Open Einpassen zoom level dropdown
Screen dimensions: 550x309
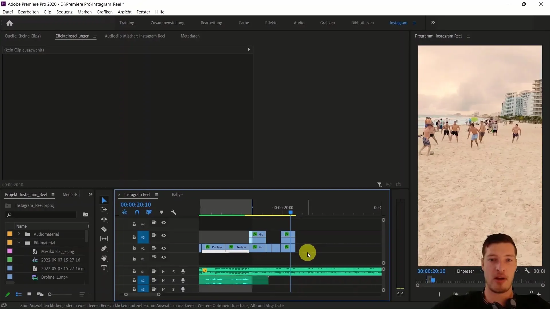[x=470, y=271]
